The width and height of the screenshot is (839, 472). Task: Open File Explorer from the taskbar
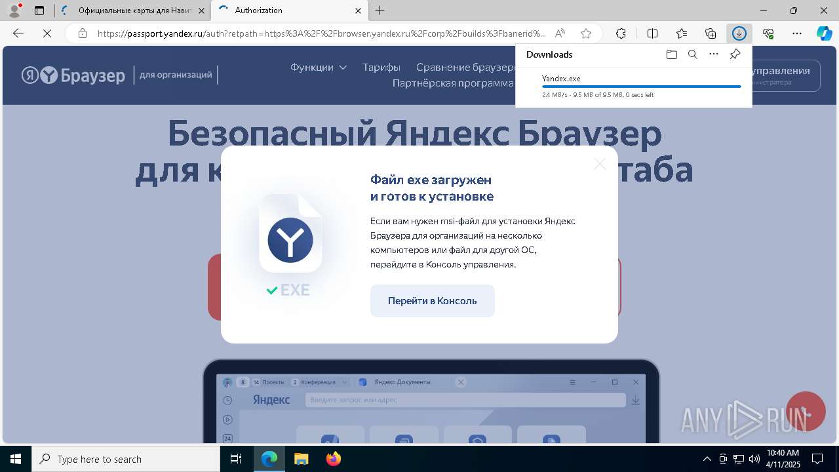tap(301, 459)
